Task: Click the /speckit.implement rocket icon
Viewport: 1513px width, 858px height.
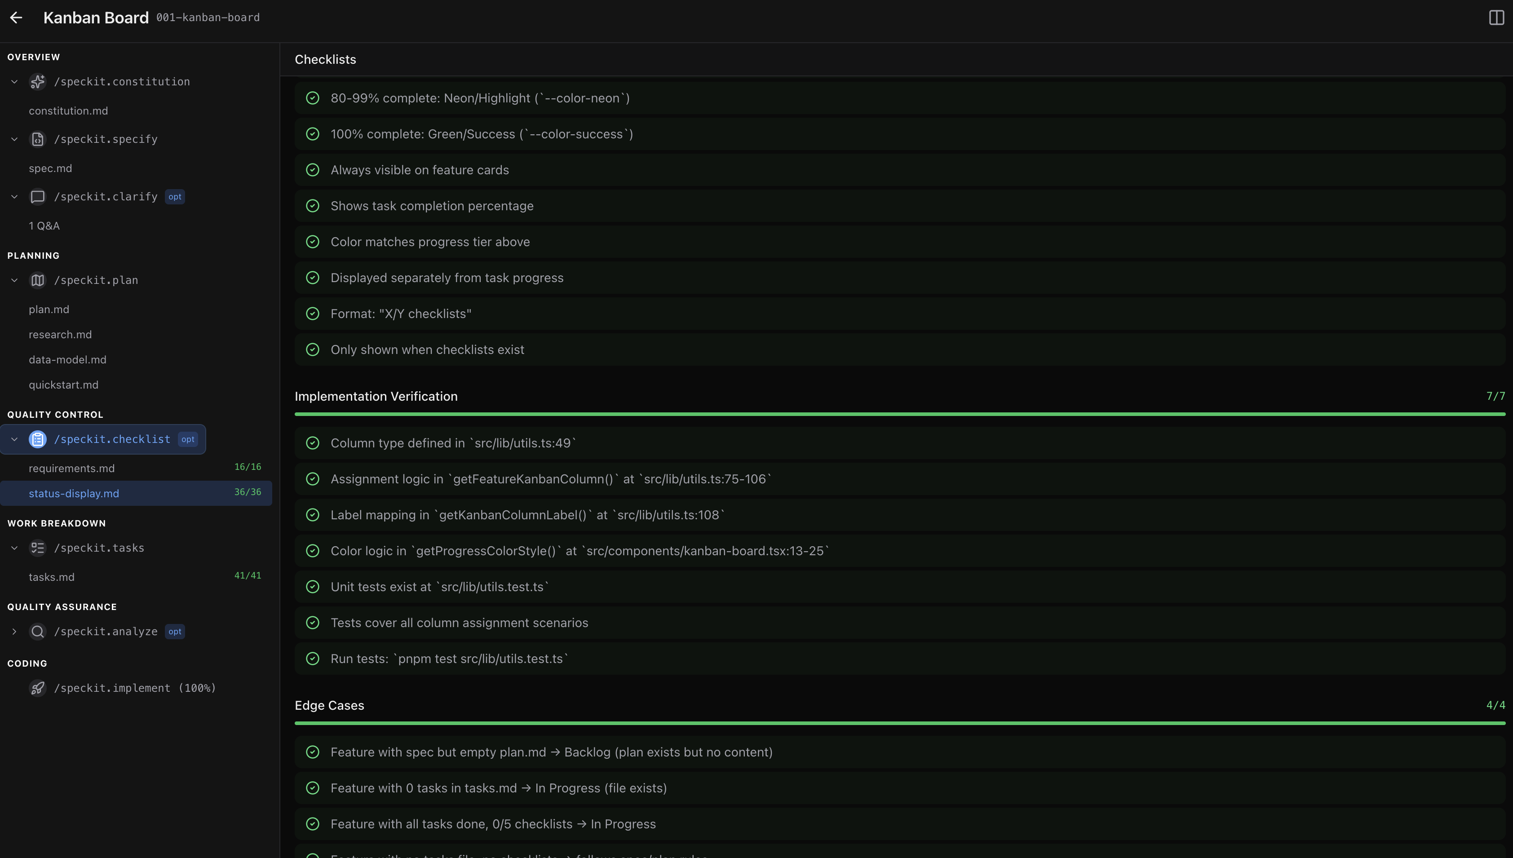Action: [38, 688]
